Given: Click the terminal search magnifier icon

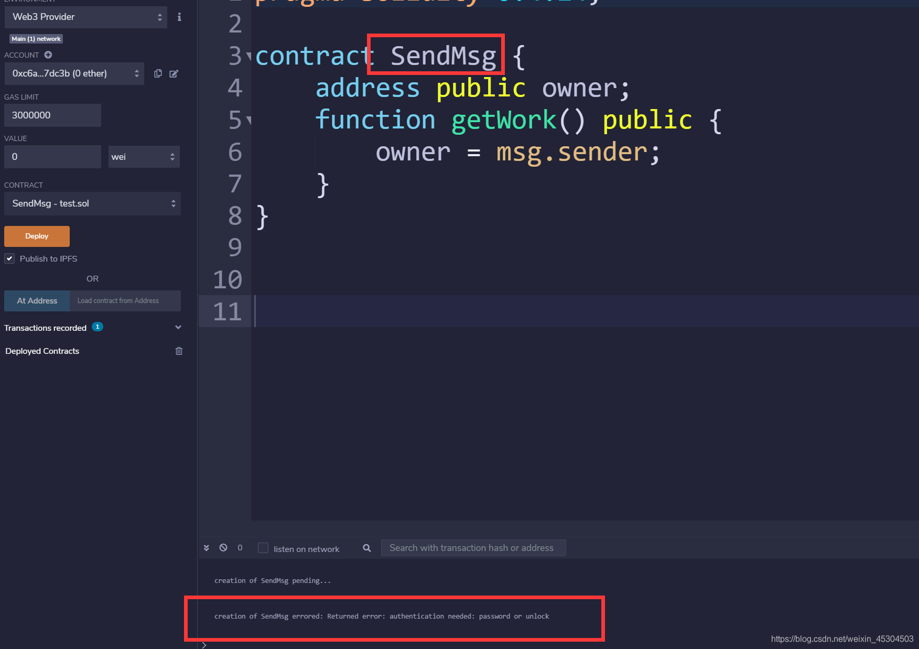Looking at the screenshot, I should pyautogui.click(x=367, y=548).
